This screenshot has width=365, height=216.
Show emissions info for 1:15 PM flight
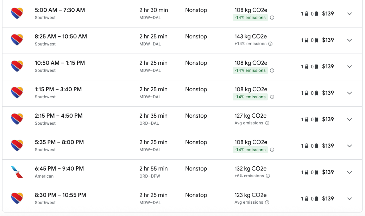pos(272,97)
